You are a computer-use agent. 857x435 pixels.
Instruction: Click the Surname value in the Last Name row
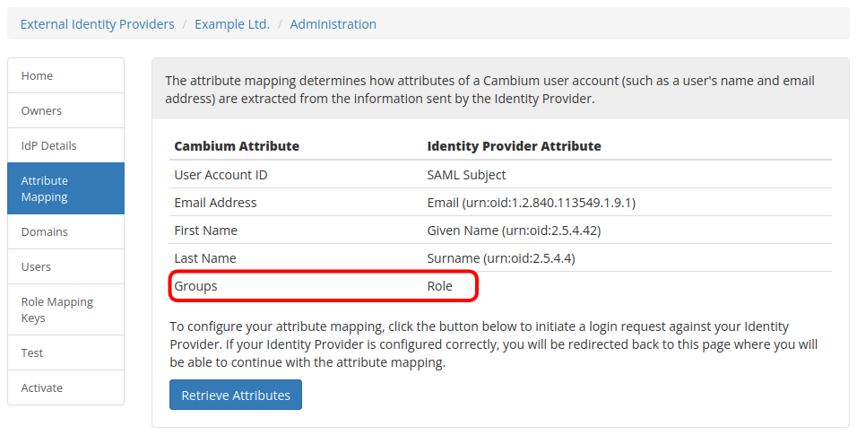[x=500, y=258]
